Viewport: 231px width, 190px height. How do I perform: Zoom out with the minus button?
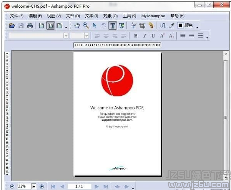pyautogui.click(x=12, y=187)
